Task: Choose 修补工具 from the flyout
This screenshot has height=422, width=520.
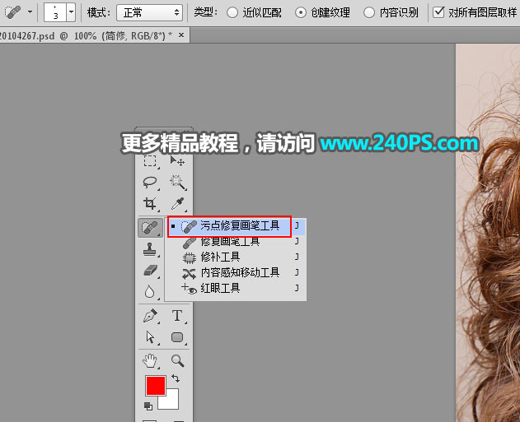Action: tap(236, 257)
